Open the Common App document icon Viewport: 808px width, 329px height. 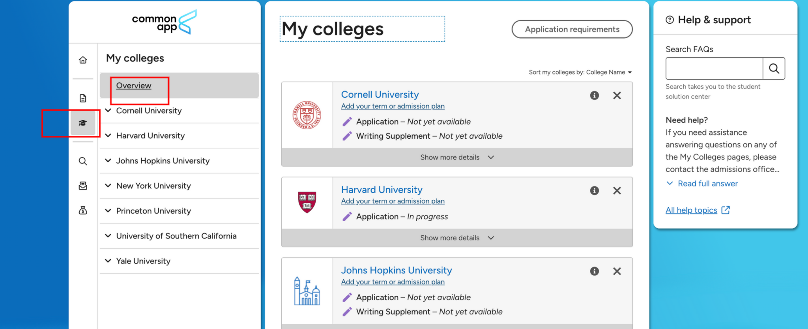pos(83,98)
